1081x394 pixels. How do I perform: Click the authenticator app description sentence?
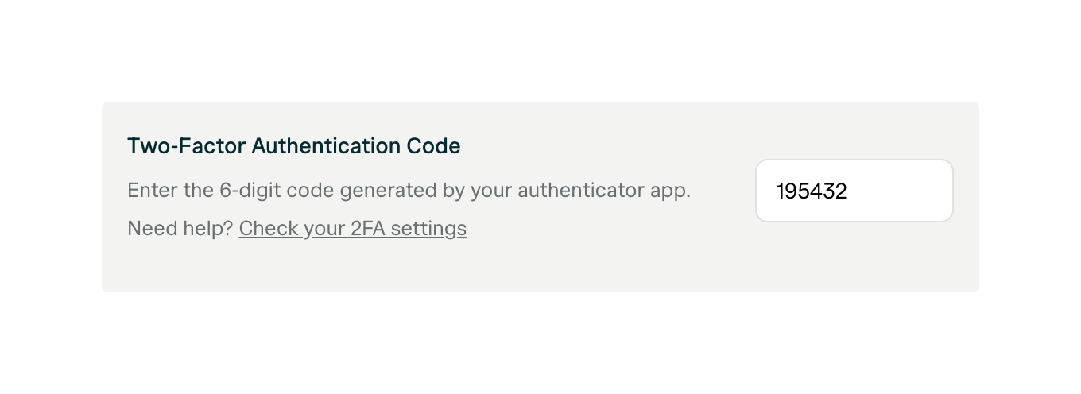[x=409, y=191]
